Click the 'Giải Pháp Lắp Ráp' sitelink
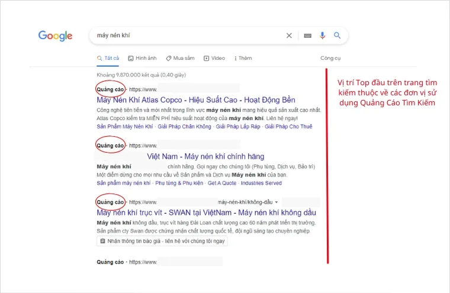Screen dimensions: 450x293 238,127
